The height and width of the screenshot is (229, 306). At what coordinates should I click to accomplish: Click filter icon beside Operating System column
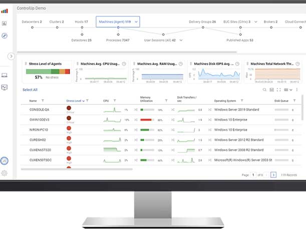click(241, 100)
